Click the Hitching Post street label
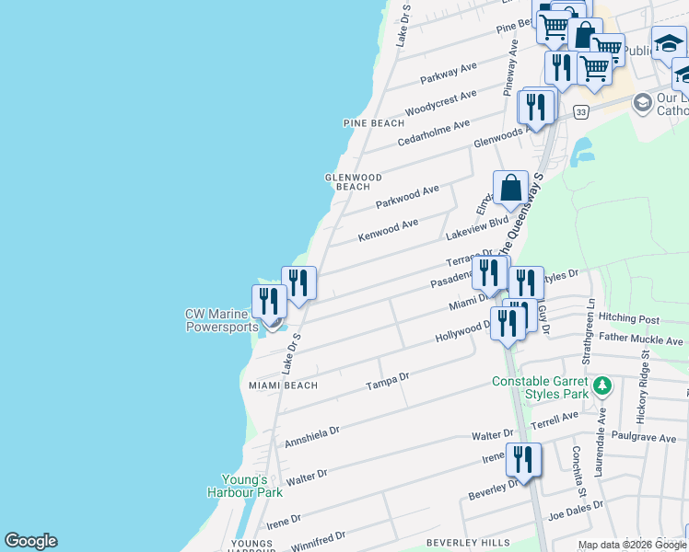The image size is (689, 552). coord(629,318)
